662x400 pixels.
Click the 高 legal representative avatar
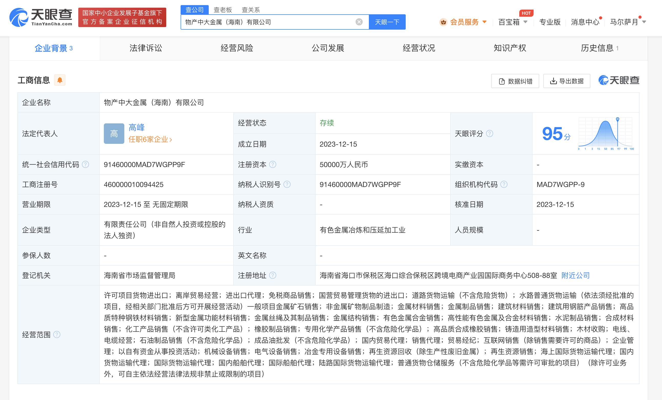coord(114,133)
